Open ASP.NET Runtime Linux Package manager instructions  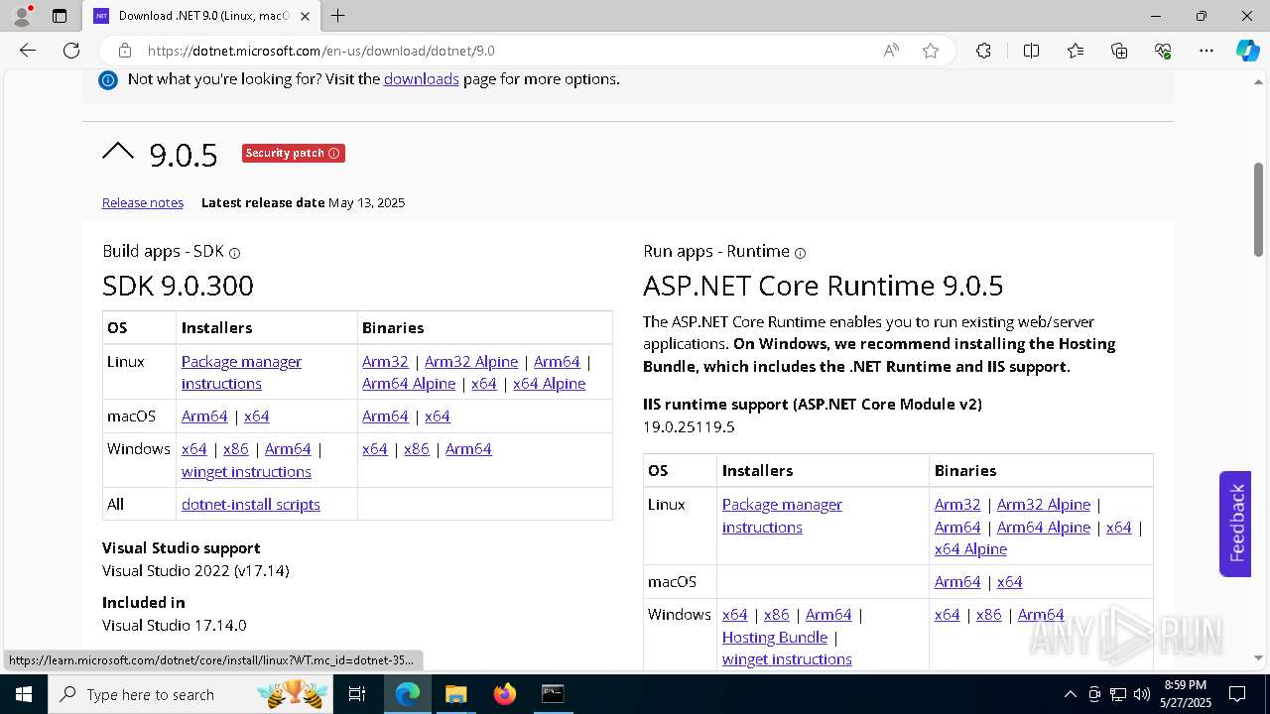click(x=782, y=516)
